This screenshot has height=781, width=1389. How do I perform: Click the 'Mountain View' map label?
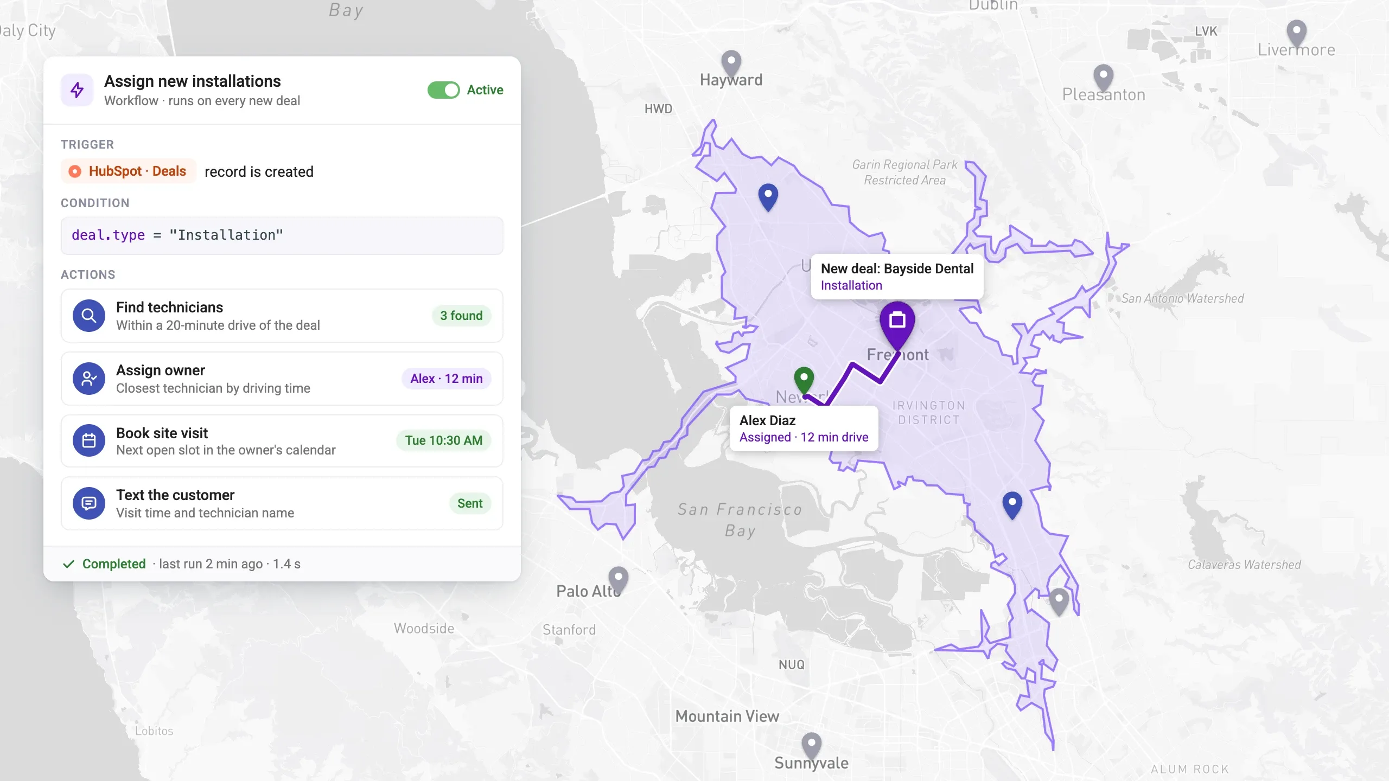point(728,716)
